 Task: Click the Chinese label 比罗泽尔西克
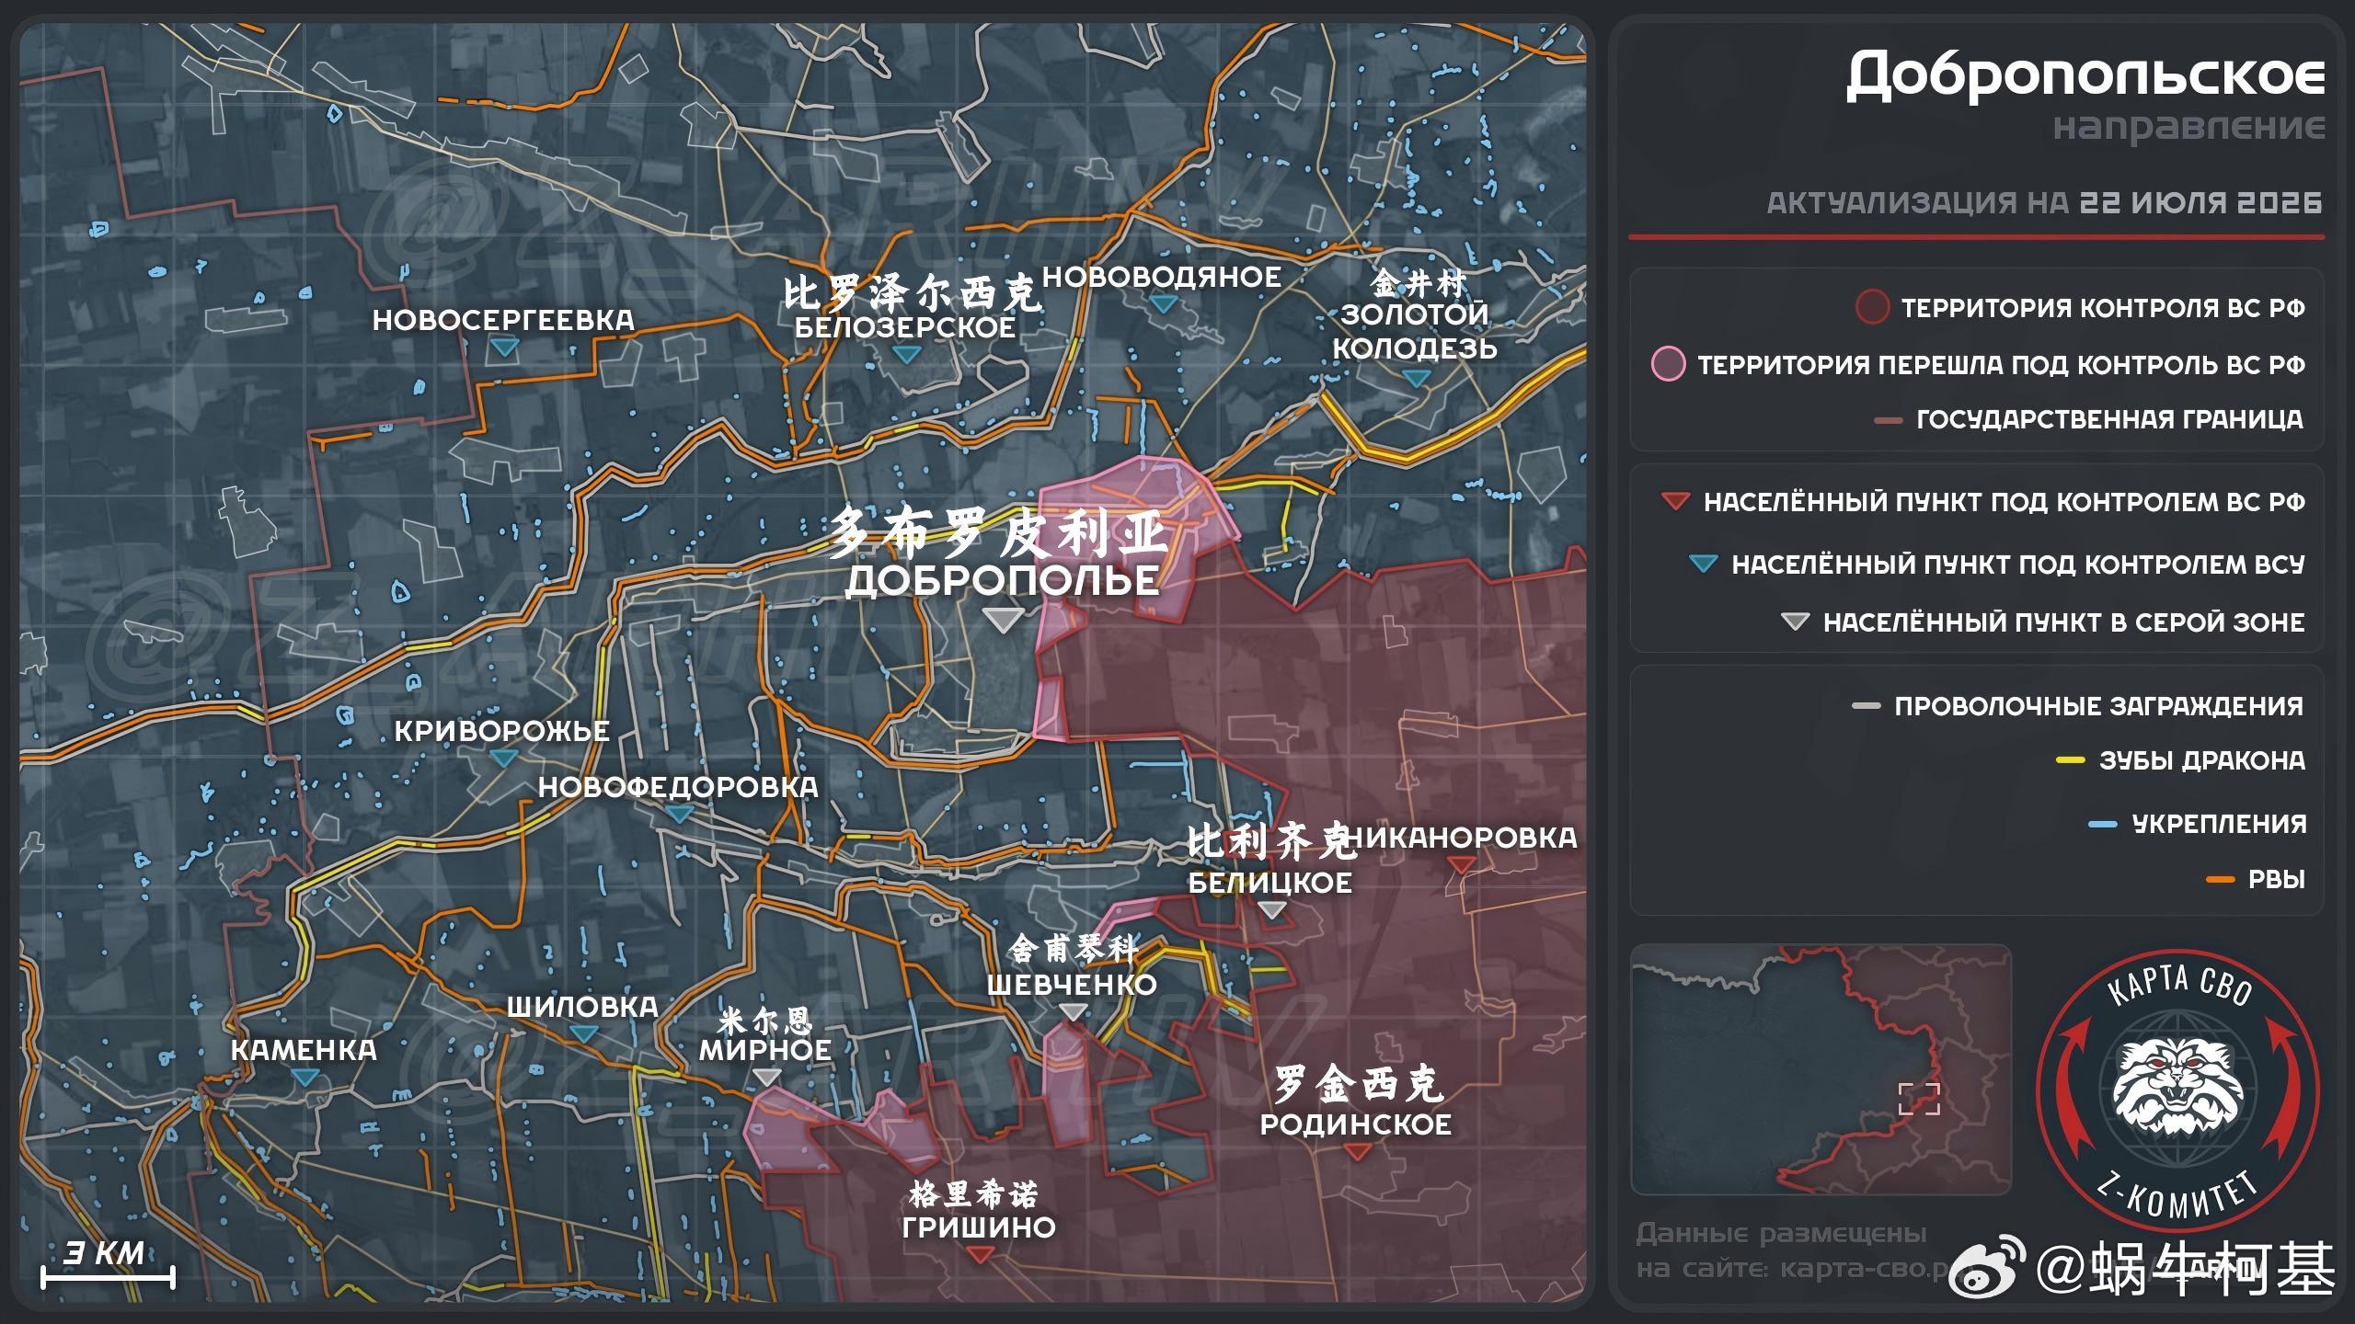[911, 294]
